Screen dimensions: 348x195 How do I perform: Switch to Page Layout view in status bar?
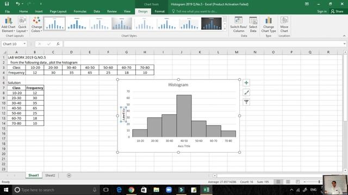pos(288,182)
